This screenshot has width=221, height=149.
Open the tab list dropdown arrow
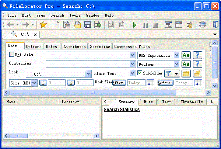[x=215, y=34]
